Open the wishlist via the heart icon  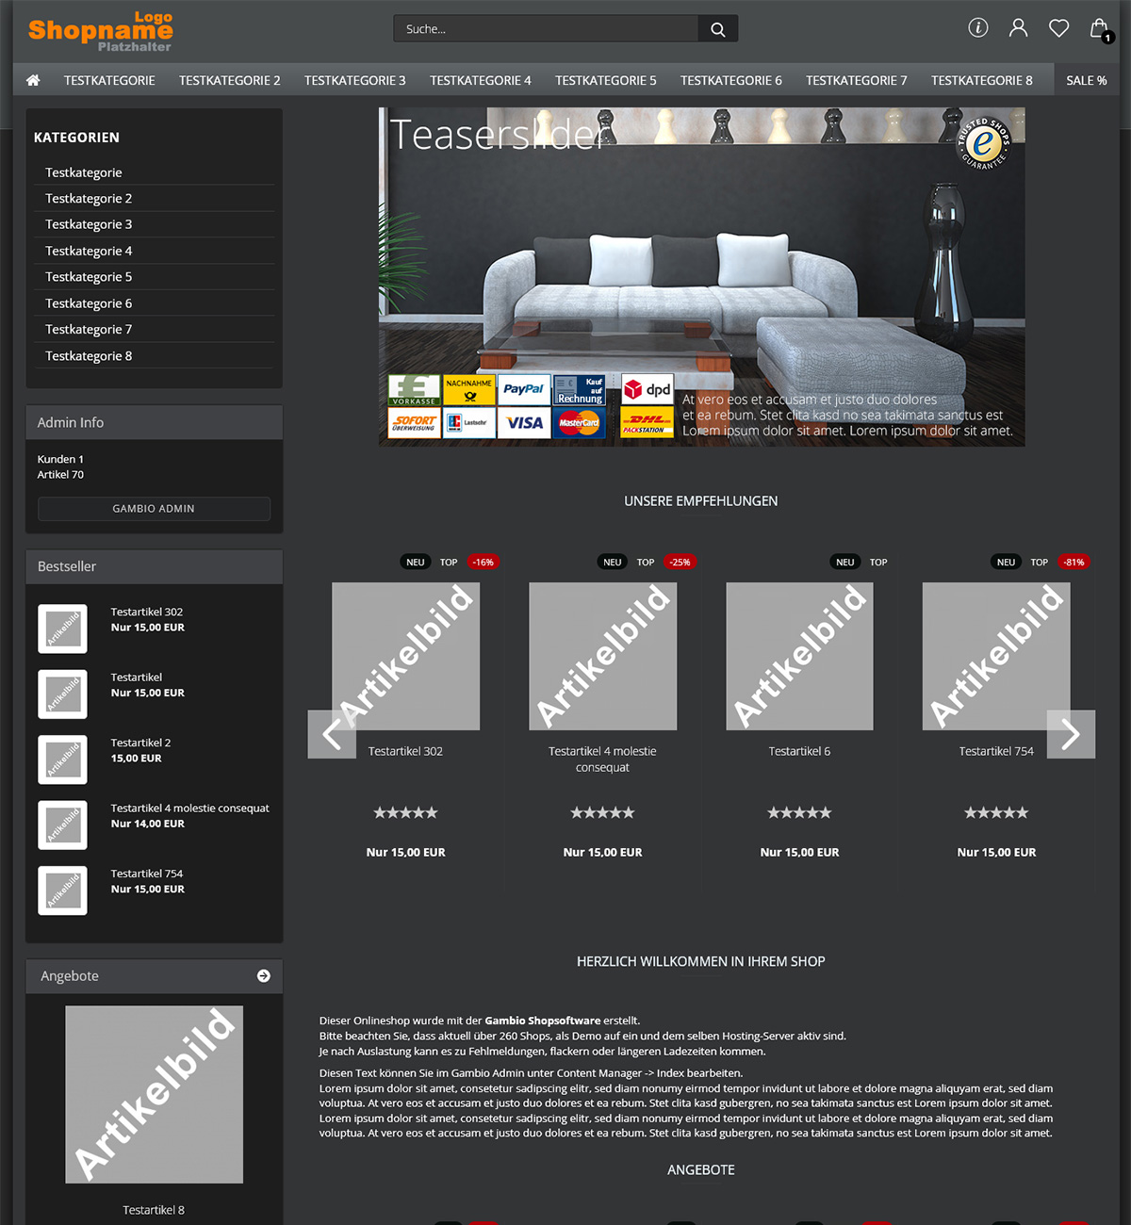[1058, 28]
